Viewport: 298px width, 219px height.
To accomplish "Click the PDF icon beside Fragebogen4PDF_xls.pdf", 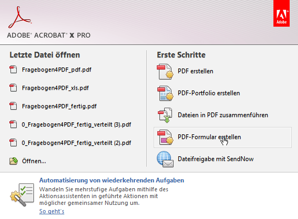I will click(x=13, y=88).
